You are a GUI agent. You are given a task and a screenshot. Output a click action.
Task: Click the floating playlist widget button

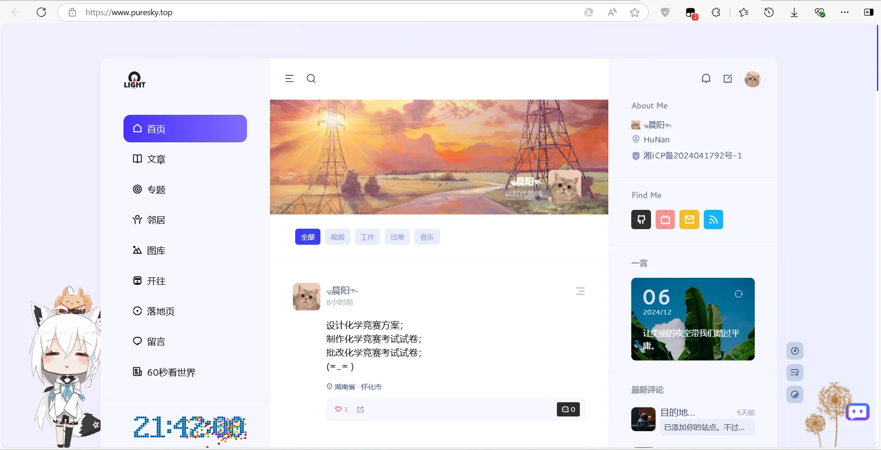[x=795, y=372]
